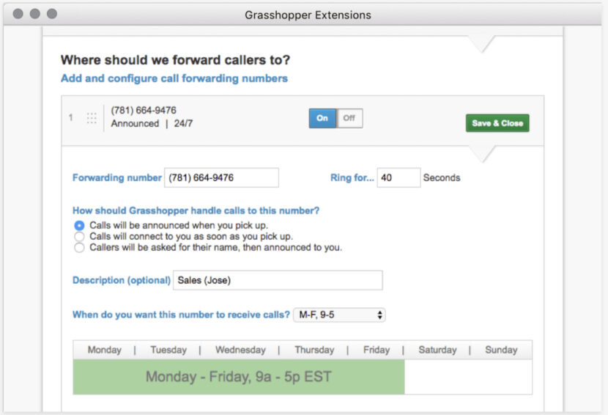Select the Saturday column header
The width and height of the screenshot is (608, 415).
point(437,350)
